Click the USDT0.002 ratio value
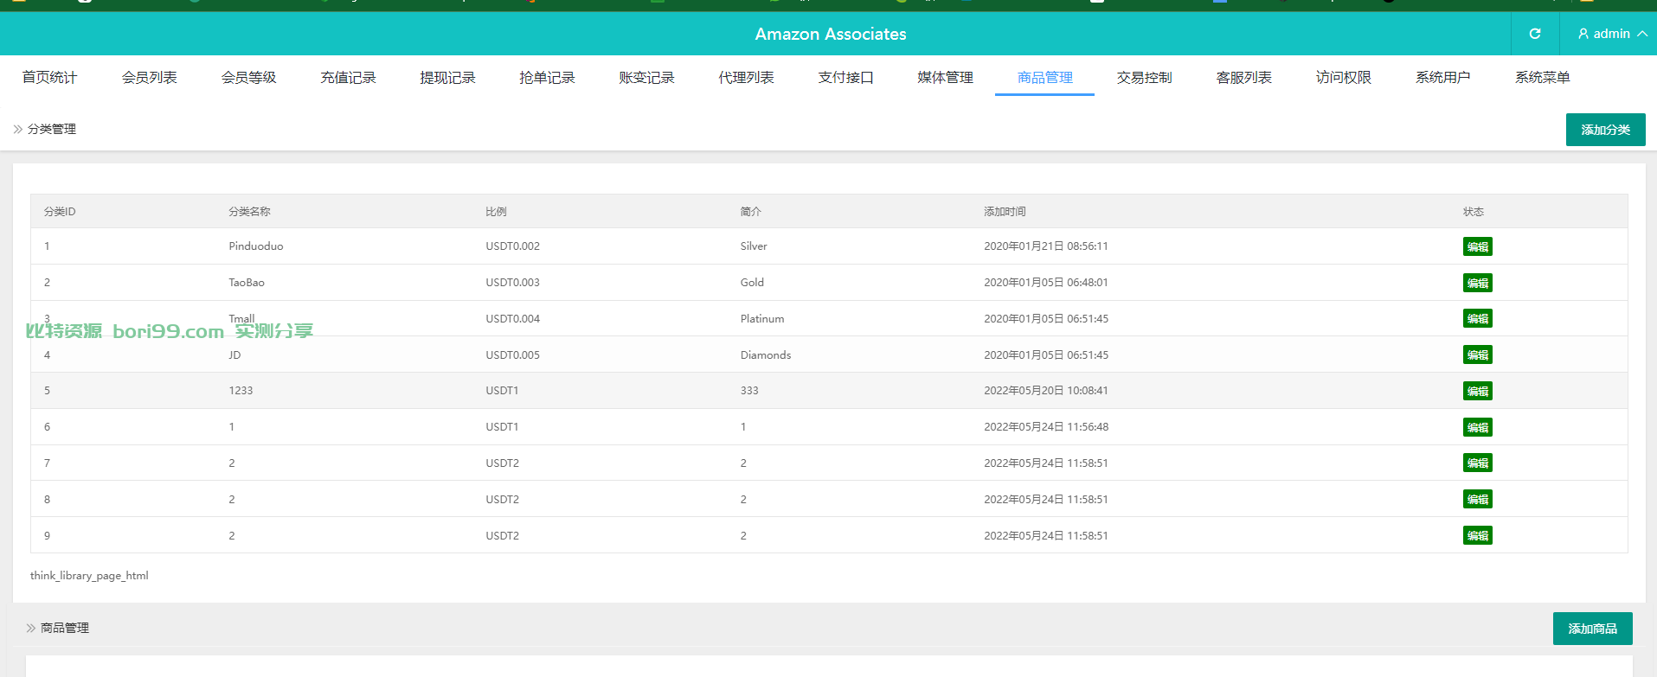Screen dimensions: 1657x677 (512, 246)
